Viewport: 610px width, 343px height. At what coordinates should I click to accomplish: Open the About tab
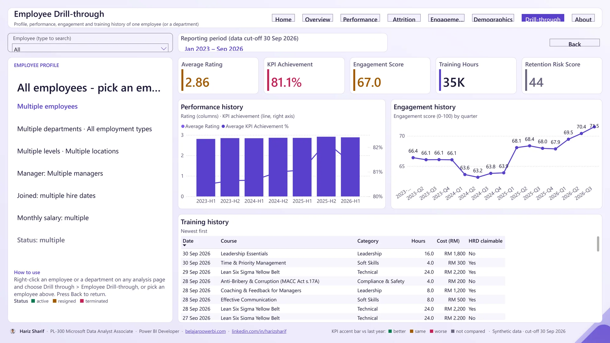coord(583,18)
